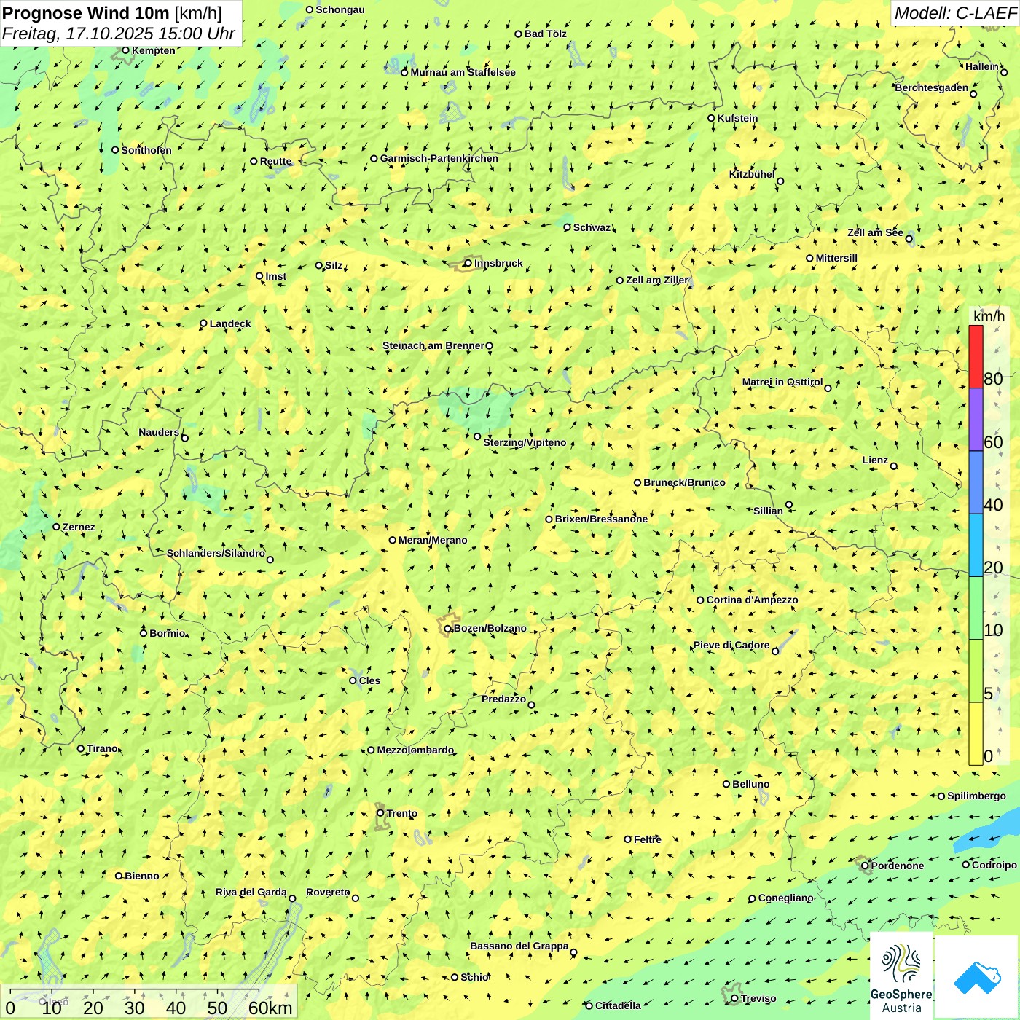Click the "Prognose Wind 10m [km/h]" title
The height and width of the screenshot is (1020, 1020).
112,13
